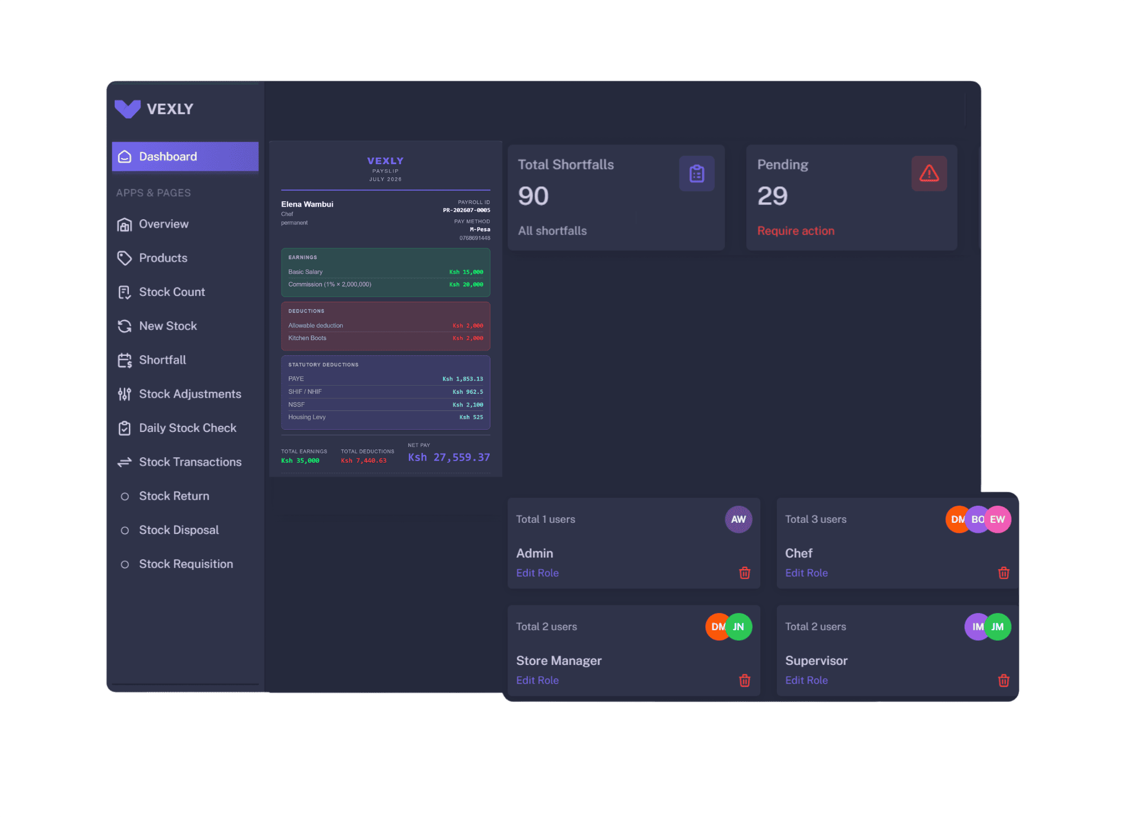Click the Commission (1% × 2,000,000) row
Image resolution: width=1124 pixels, height=817 pixels.
385,285
